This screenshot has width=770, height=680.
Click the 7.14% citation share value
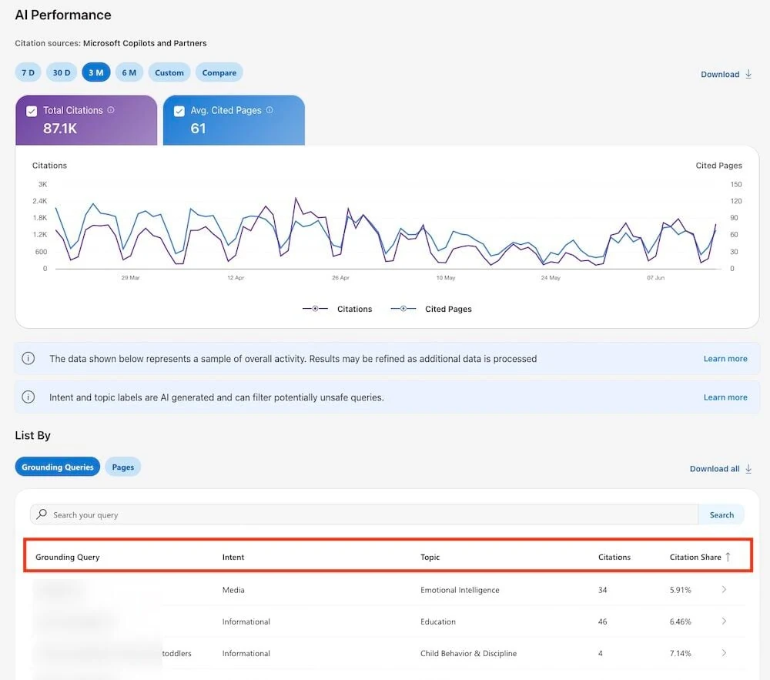[680, 654]
